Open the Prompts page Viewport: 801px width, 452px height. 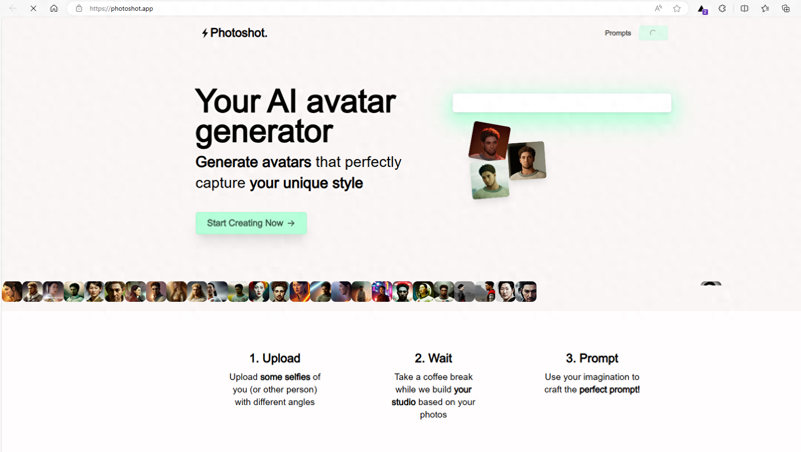[x=618, y=33]
